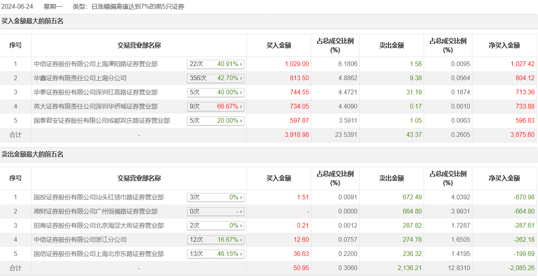538x276 pixels.
Task: Click buy amount 12.60 in the sell table
Action: pyautogui.click(x=301, y=240)
